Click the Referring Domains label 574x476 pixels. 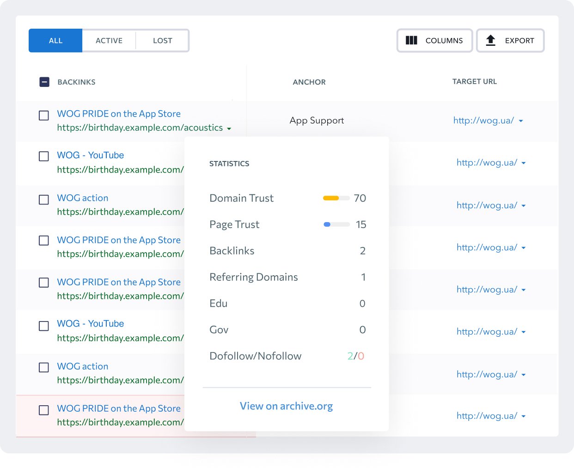point(254,278)
